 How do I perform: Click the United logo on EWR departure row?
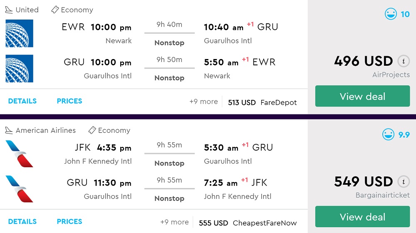(x=19, y=33)
